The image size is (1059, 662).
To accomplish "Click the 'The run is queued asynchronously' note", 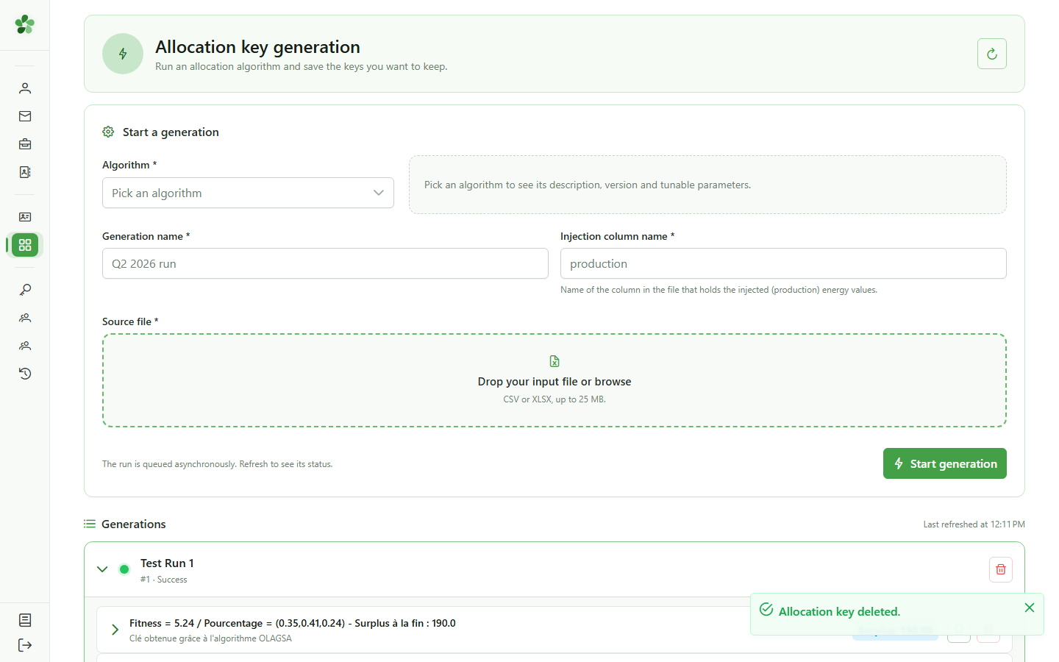I will click(217, 464).
